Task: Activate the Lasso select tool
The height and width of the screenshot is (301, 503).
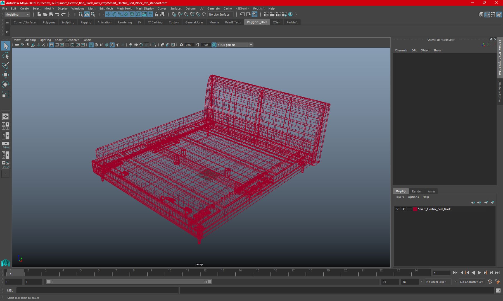Action: tap(6, 56)
